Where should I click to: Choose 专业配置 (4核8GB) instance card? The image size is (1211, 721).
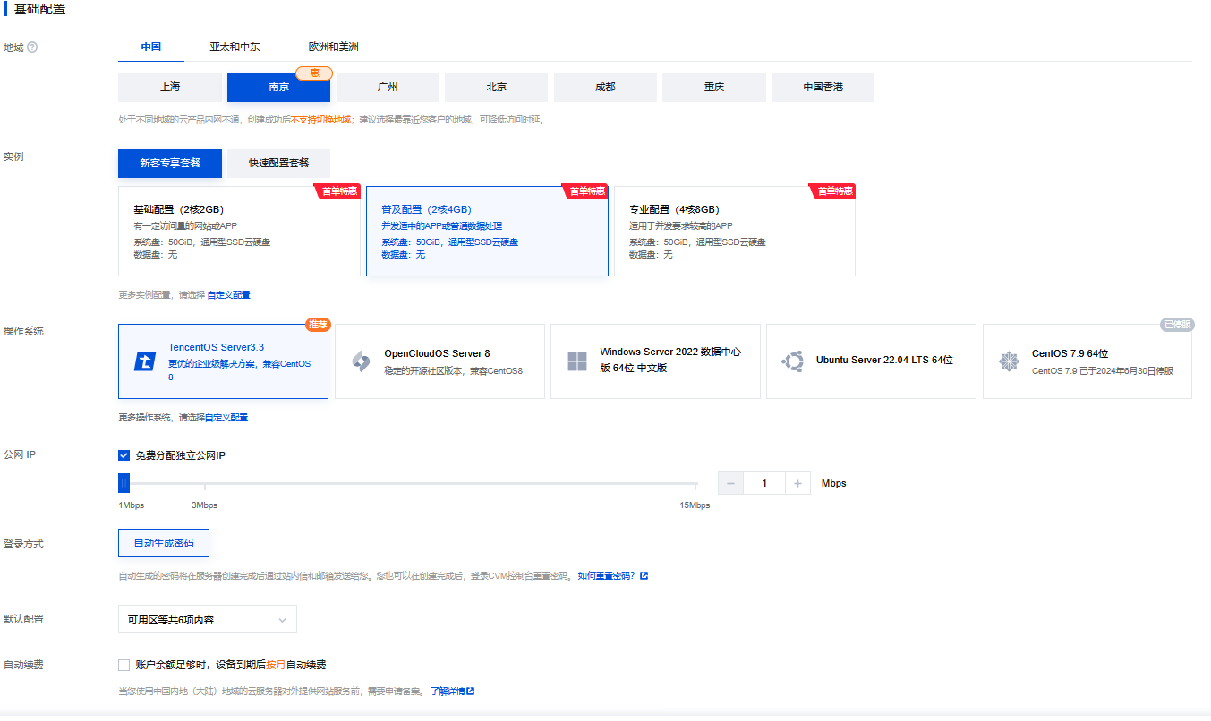click(735, 231)
